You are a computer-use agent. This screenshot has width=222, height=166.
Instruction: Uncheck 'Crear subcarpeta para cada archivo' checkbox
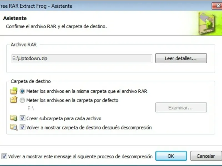pos(22,118)
